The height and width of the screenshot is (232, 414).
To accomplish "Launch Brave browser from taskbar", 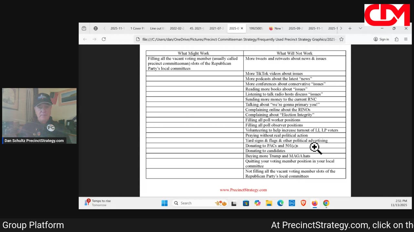I will tap(303, 203).
